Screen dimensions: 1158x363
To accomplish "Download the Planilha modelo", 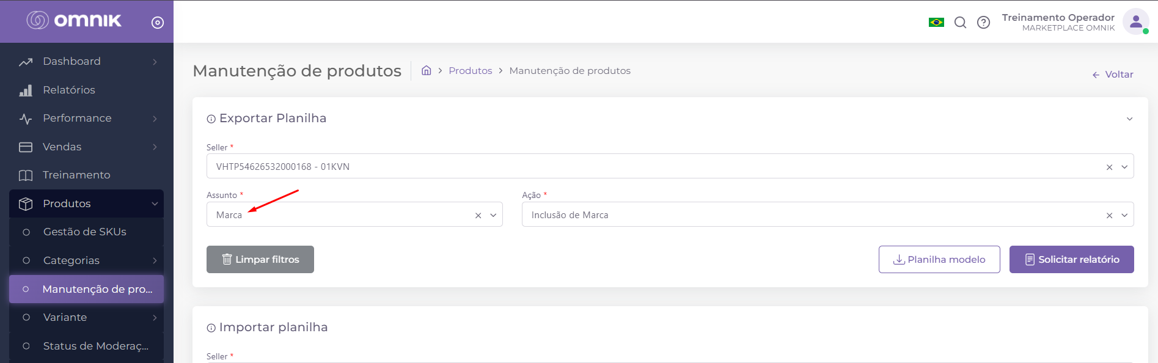I will pos(939,259).
